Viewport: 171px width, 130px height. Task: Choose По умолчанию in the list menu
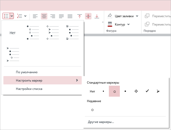[x=27, y=72]
